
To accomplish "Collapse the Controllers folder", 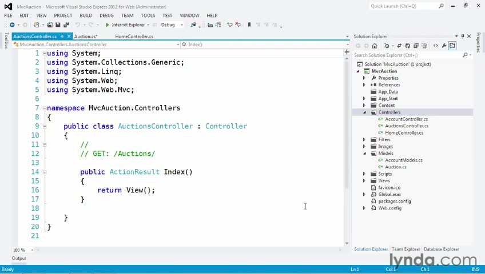I will pos(364,112).
